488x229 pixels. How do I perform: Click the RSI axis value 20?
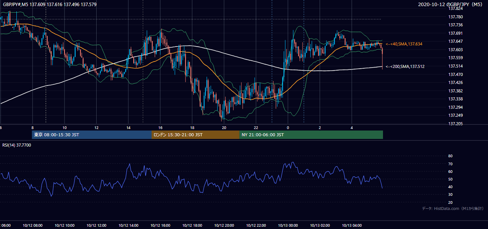[x=450, y=202]
